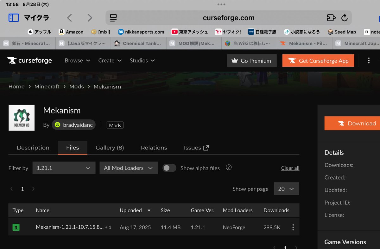The width and height of the screenshot is (380, 249).
Task: Click the CurseForge logo
Action: coord(29,60)
